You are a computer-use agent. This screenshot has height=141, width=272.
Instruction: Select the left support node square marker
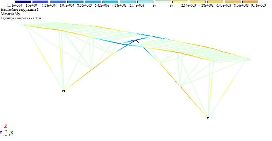point(64,91)
